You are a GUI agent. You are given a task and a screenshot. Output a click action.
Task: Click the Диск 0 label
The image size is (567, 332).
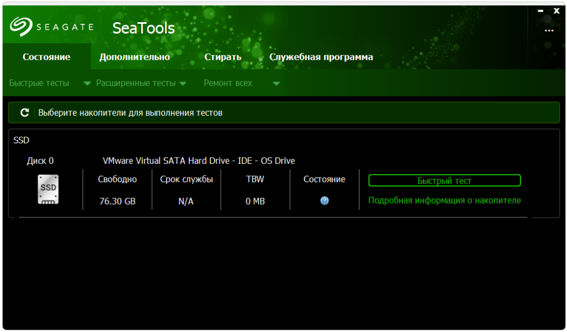40,161
